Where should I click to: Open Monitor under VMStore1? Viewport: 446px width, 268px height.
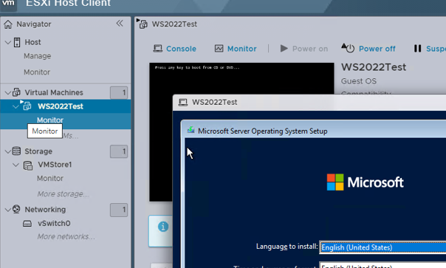pos(50,179)
